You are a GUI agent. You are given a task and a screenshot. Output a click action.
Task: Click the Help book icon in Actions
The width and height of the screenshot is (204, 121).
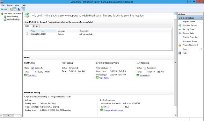click(180, 53)
